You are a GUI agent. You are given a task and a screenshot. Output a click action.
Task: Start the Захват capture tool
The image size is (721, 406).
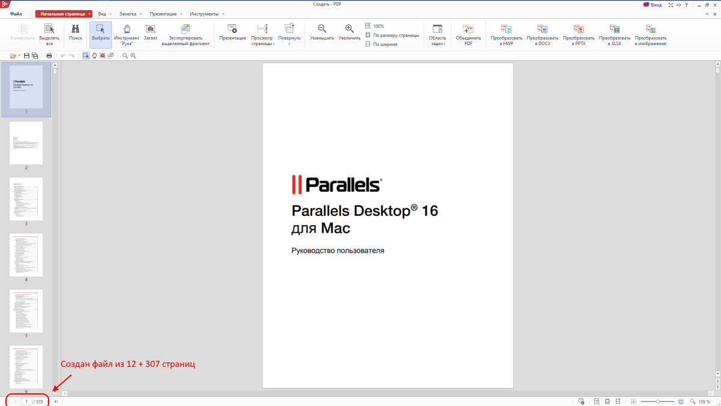pos(150,33)
